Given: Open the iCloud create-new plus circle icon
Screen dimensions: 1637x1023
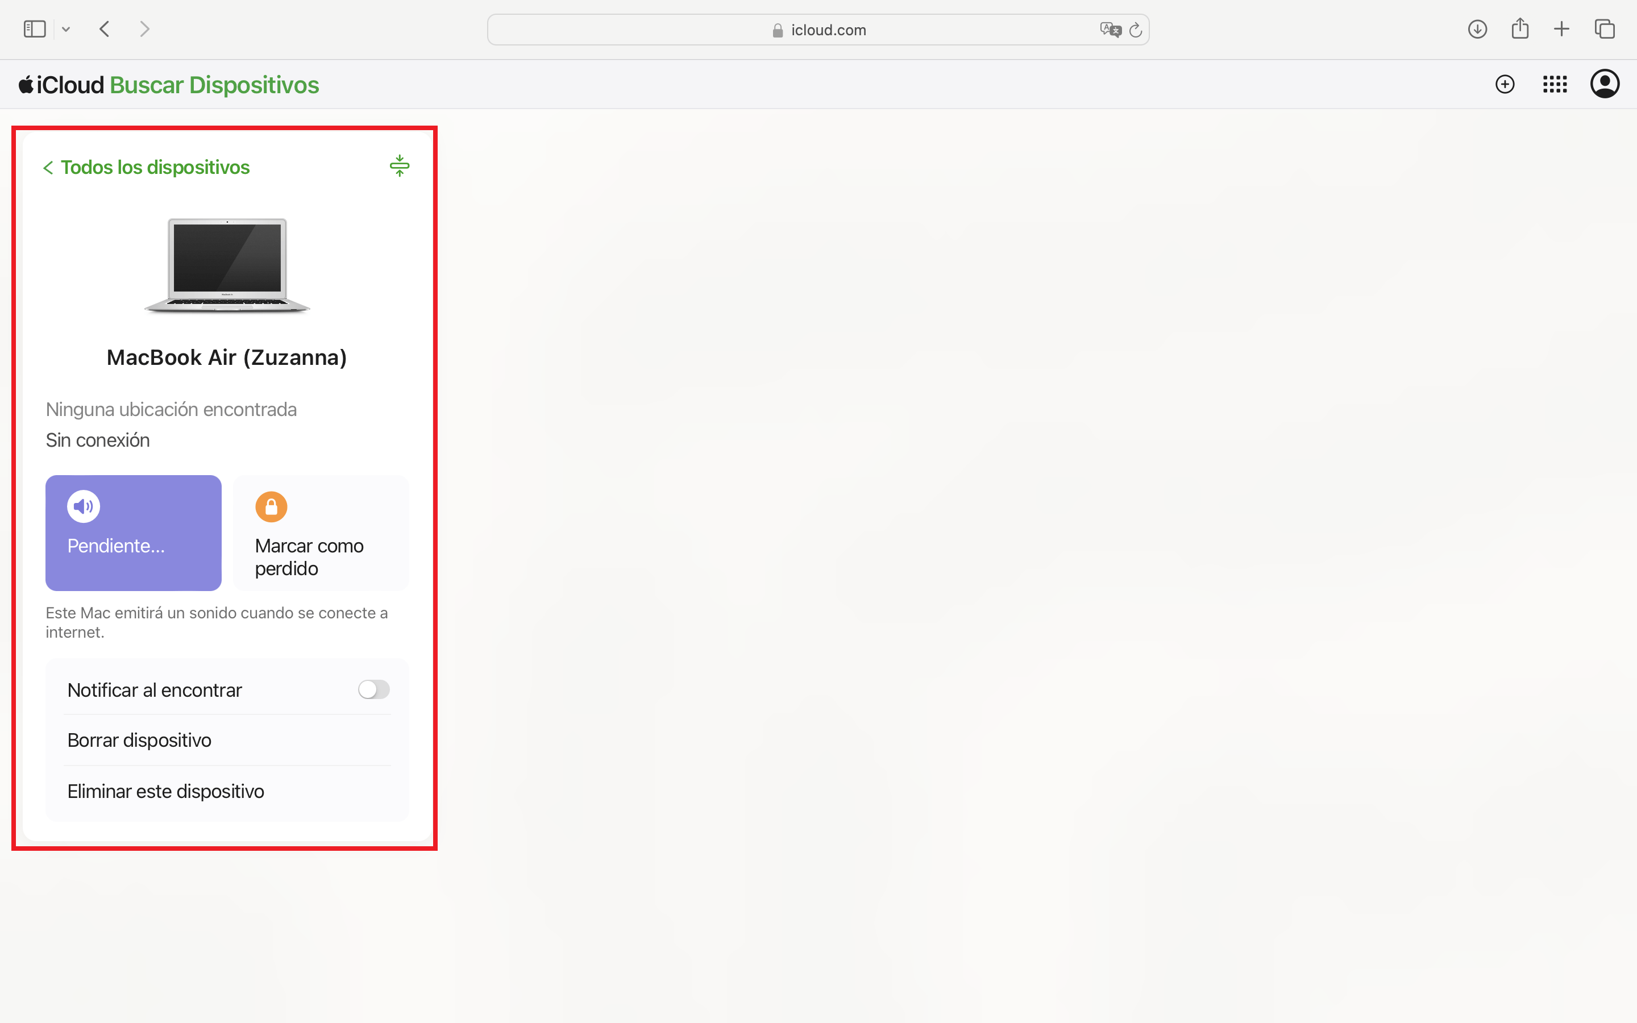Looking at the screenshot, I should [x=1505, y=84].
